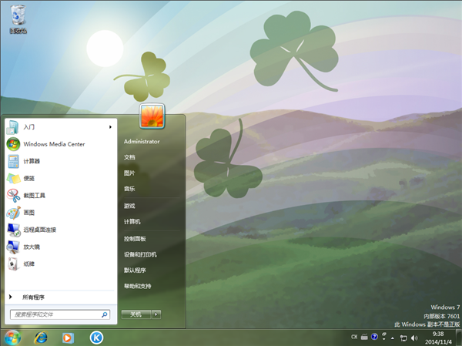Expand All Programs (所有程序) list
Screen dimensions: 462x346
pyautogui.click(x=33, y=297)
